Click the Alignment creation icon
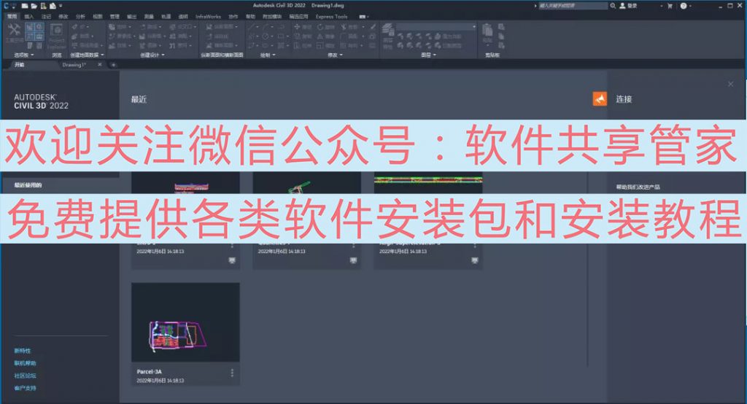This screenshot has height=404, width=747. [x=142, y=27]
